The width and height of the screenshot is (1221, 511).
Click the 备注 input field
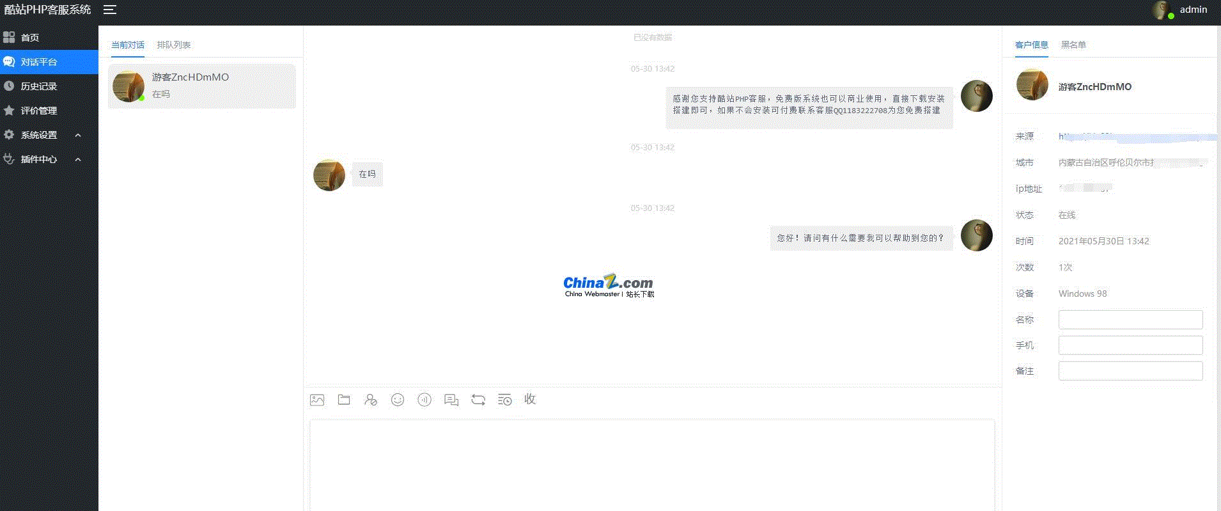click(x=1130, y=371)
